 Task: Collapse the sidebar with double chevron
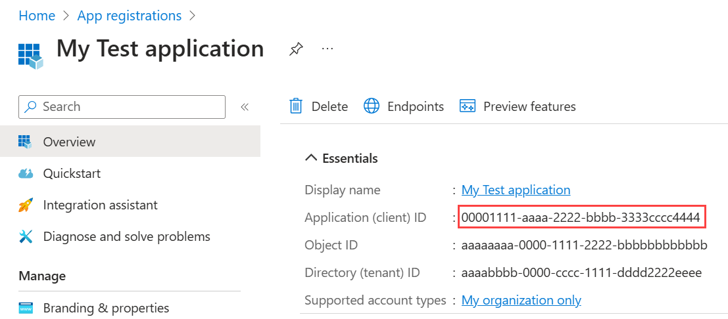click(x=245, y=107)
